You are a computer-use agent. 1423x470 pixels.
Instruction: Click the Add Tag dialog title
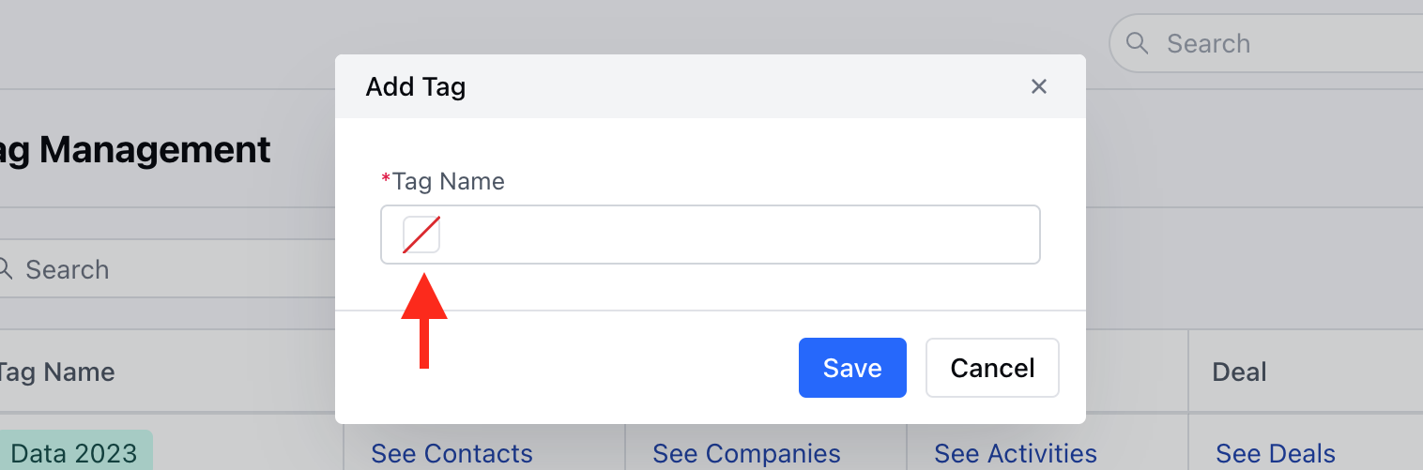click(x=416, y=87)
